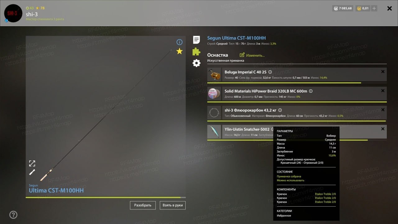Image resolution: width=398 pixels, height=224 pixels.
Task: Show info for Beluga Imperial reel
Action: pos(270,72)
